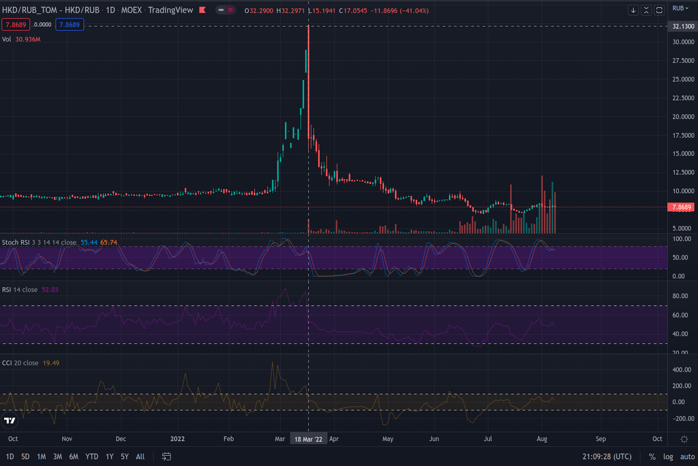Select the 1Y time range

point(109,457)
